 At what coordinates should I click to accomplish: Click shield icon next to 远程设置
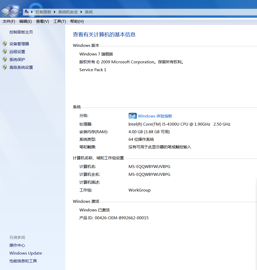tap(5, 52)
